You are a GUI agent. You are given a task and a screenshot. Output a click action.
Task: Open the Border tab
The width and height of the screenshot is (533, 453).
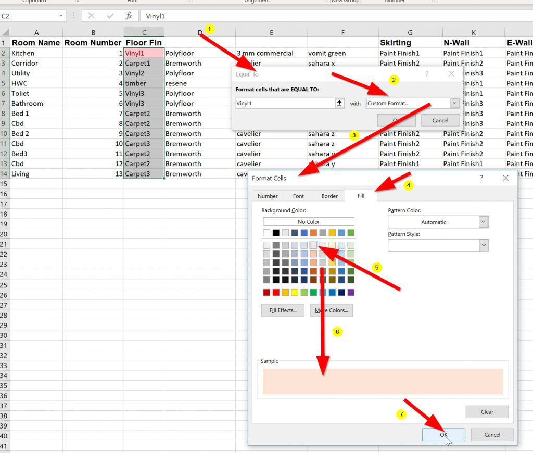329,196
